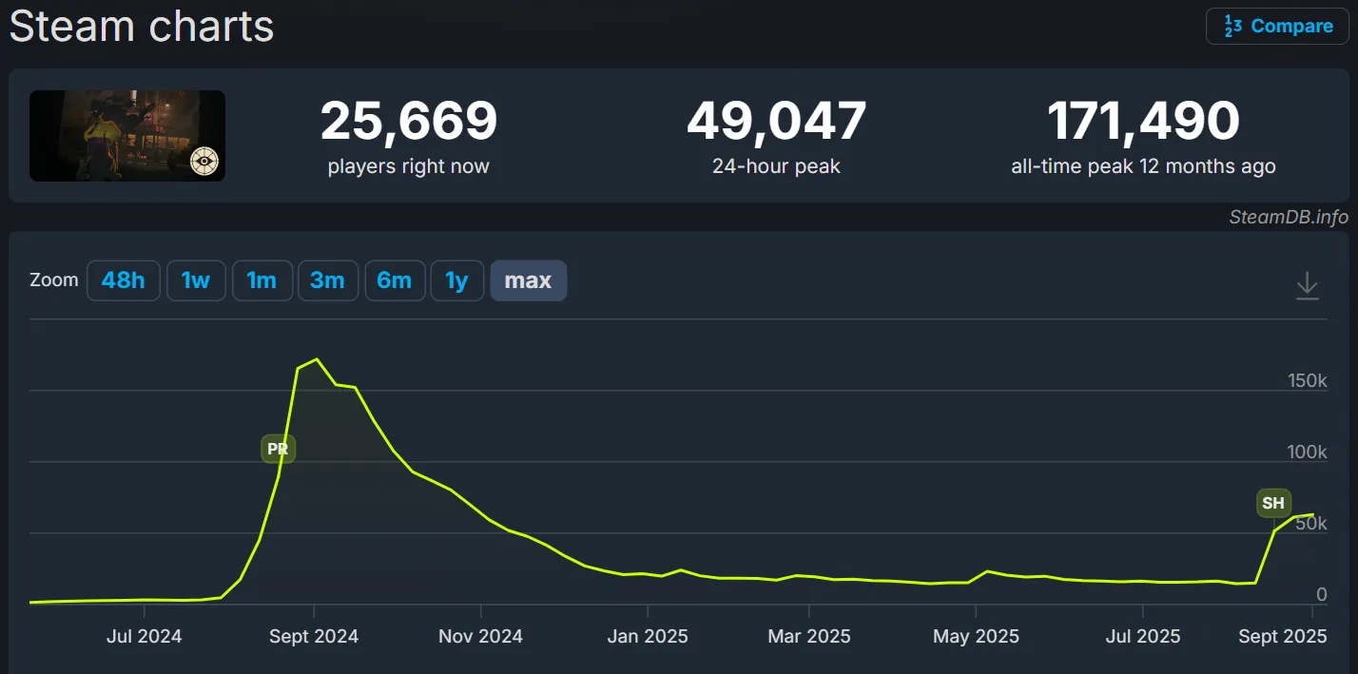Click the 49,047 24-hour peak figure
This screenshot has width=1358, height=674.
tap(776, 122)
